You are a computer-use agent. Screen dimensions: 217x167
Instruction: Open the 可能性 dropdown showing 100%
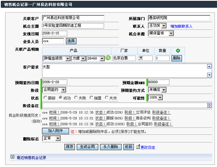click(x=156, y=98)
